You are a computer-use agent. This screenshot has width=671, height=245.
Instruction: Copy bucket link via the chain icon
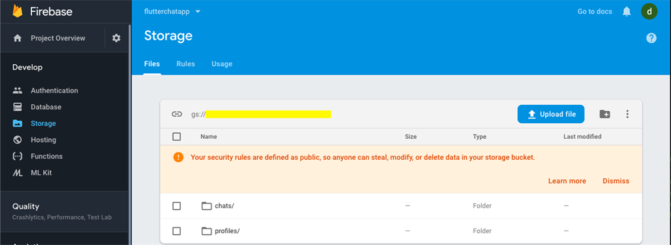point(177,114)
